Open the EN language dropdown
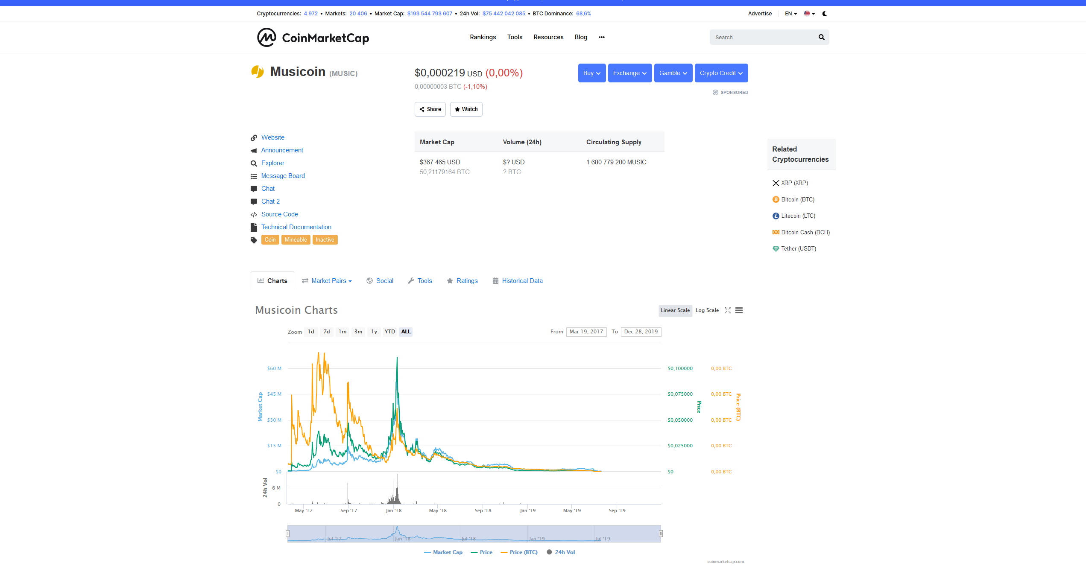The width and height of the screenshot is (1086, 566). [791, 14]
